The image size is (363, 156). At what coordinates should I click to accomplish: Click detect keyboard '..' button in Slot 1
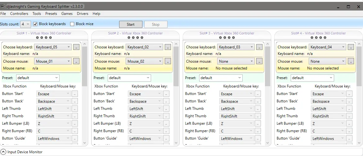coord(76,47)
